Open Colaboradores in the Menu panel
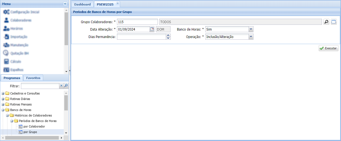The width and height of the screenshot is (341, 141). pyautogui.click(x=21, y=20)
